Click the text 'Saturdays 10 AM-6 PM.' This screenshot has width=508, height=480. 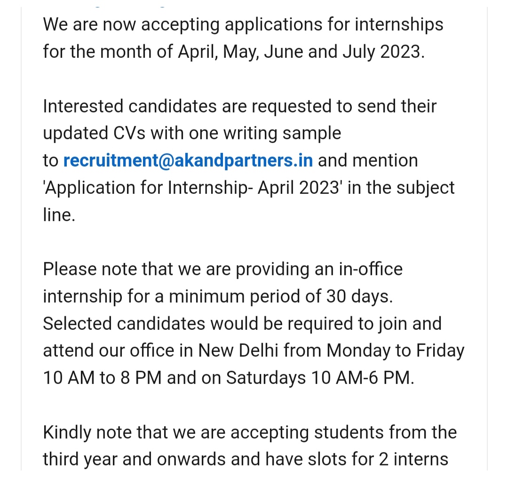pos(320,378)
